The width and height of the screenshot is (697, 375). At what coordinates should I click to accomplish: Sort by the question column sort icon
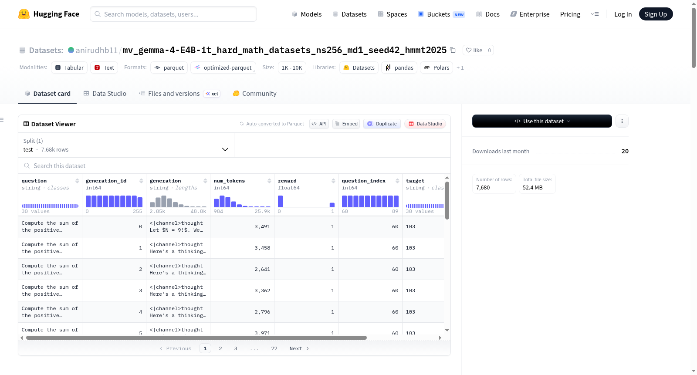pyautogui.click(x=77, y=181)
